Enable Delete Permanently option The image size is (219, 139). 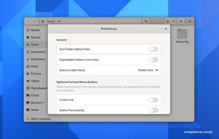pos(153,110)
